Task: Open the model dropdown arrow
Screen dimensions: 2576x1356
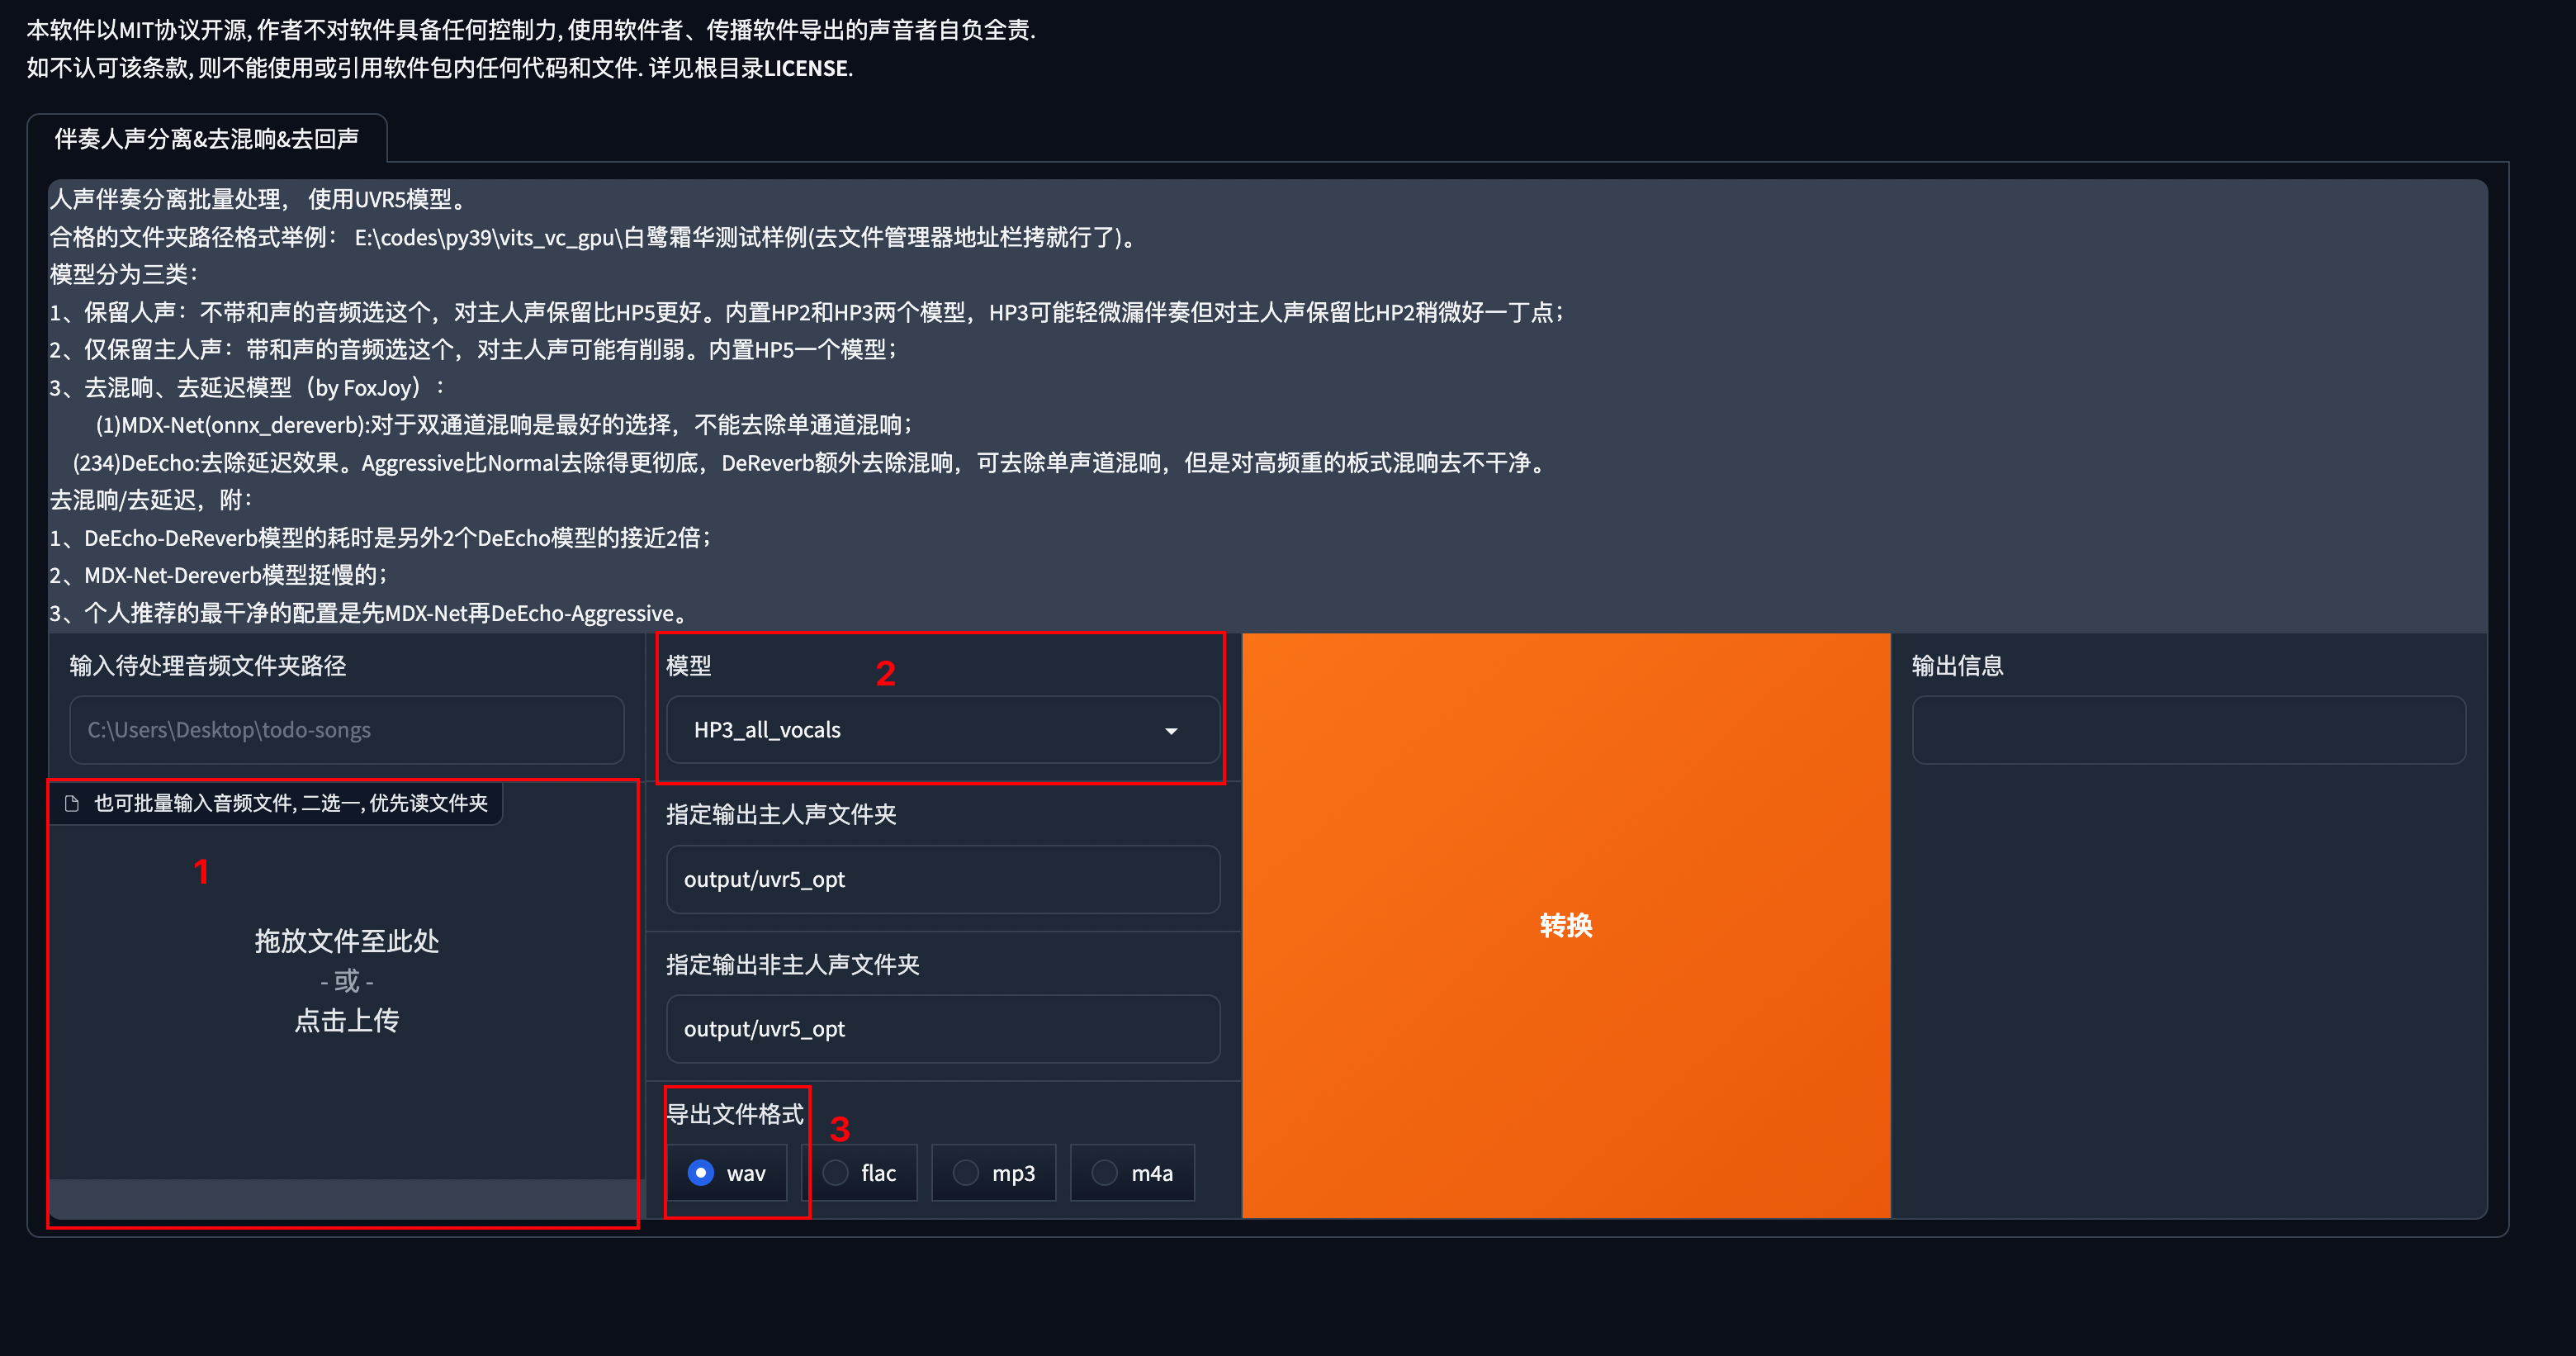Action: tap(1170, 731)
